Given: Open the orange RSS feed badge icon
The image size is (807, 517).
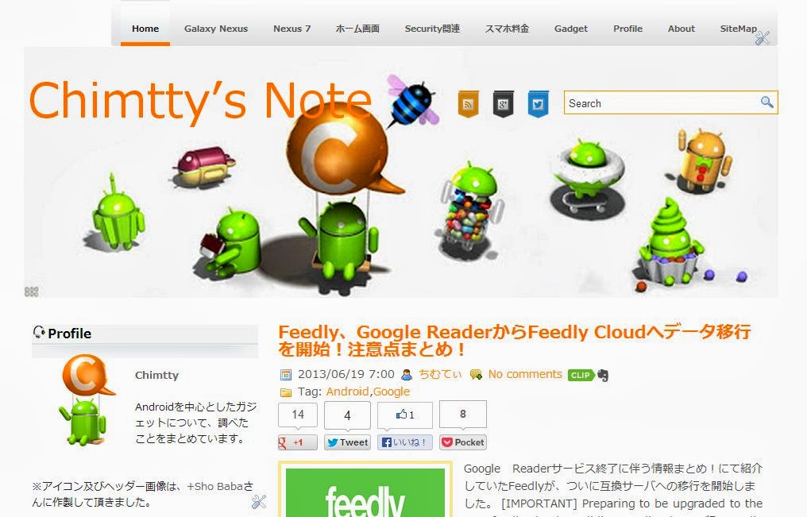Looking at the screenshot, I should (468, 104).
